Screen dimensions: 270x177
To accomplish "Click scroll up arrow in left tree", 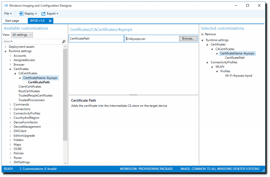I will (65, 46).
